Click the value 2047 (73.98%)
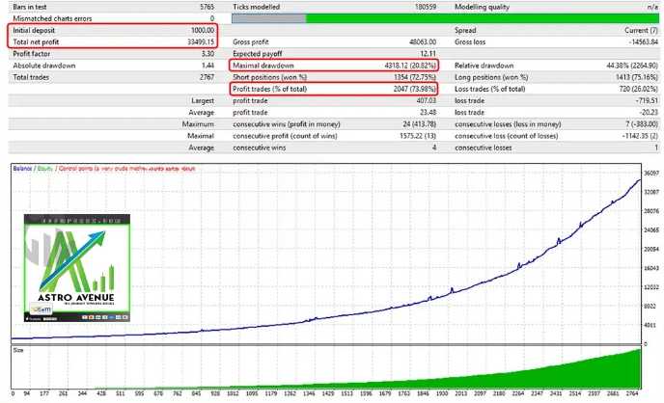The height and width of the screenshot is (403, 664). click(x=415, y=89)
